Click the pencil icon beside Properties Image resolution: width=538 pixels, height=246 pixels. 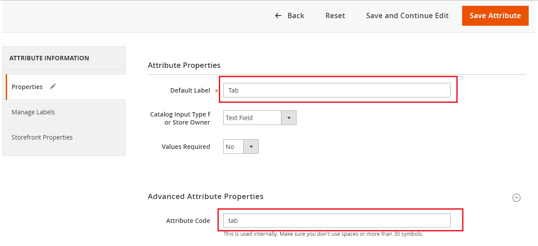[x=53, y=87]
